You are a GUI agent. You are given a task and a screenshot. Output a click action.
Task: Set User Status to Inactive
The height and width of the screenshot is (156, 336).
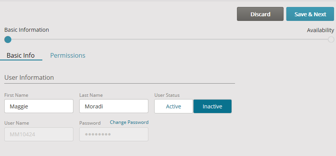click(x=212, y=106)
